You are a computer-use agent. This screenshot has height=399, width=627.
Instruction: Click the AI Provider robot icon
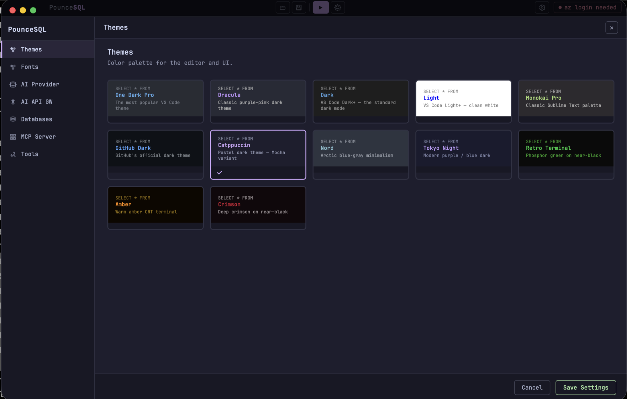[13, 84]
